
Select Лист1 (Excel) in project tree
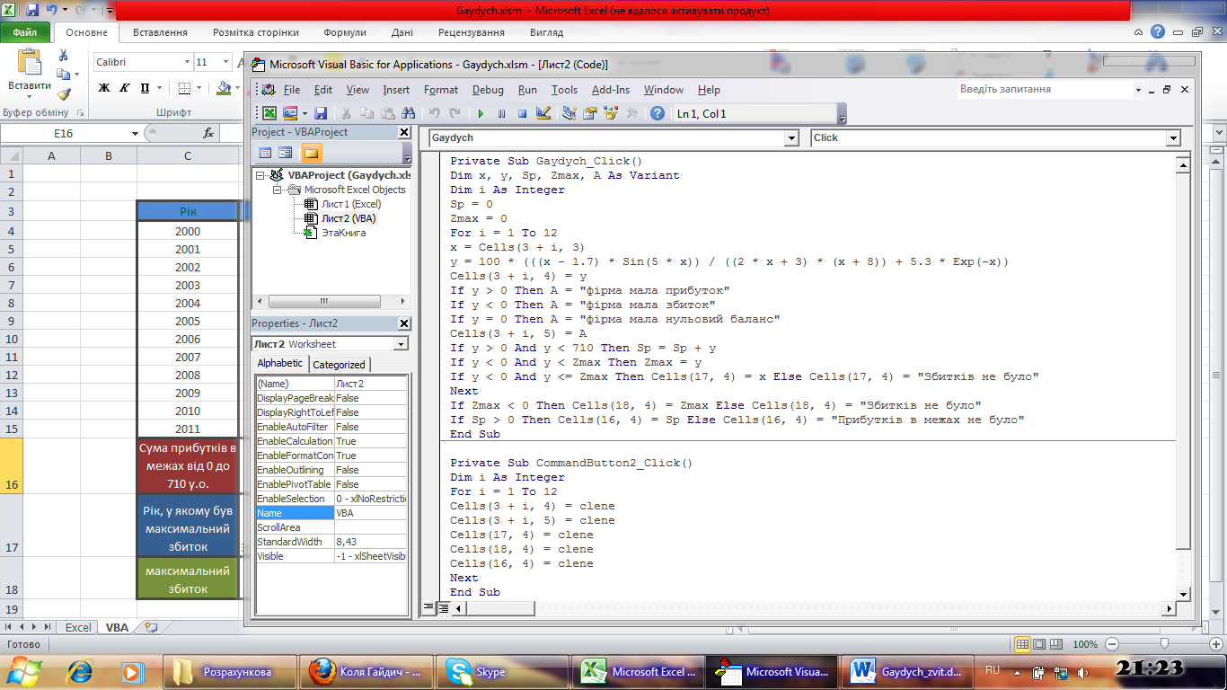[350, 204]
